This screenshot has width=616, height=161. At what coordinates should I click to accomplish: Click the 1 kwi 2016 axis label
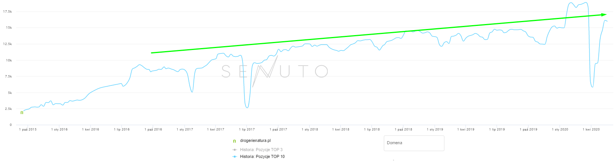click(91, 130)
